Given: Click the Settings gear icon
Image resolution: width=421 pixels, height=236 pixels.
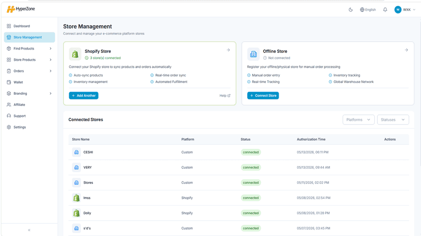Looking at the screenshot, I should coord(9,127).
